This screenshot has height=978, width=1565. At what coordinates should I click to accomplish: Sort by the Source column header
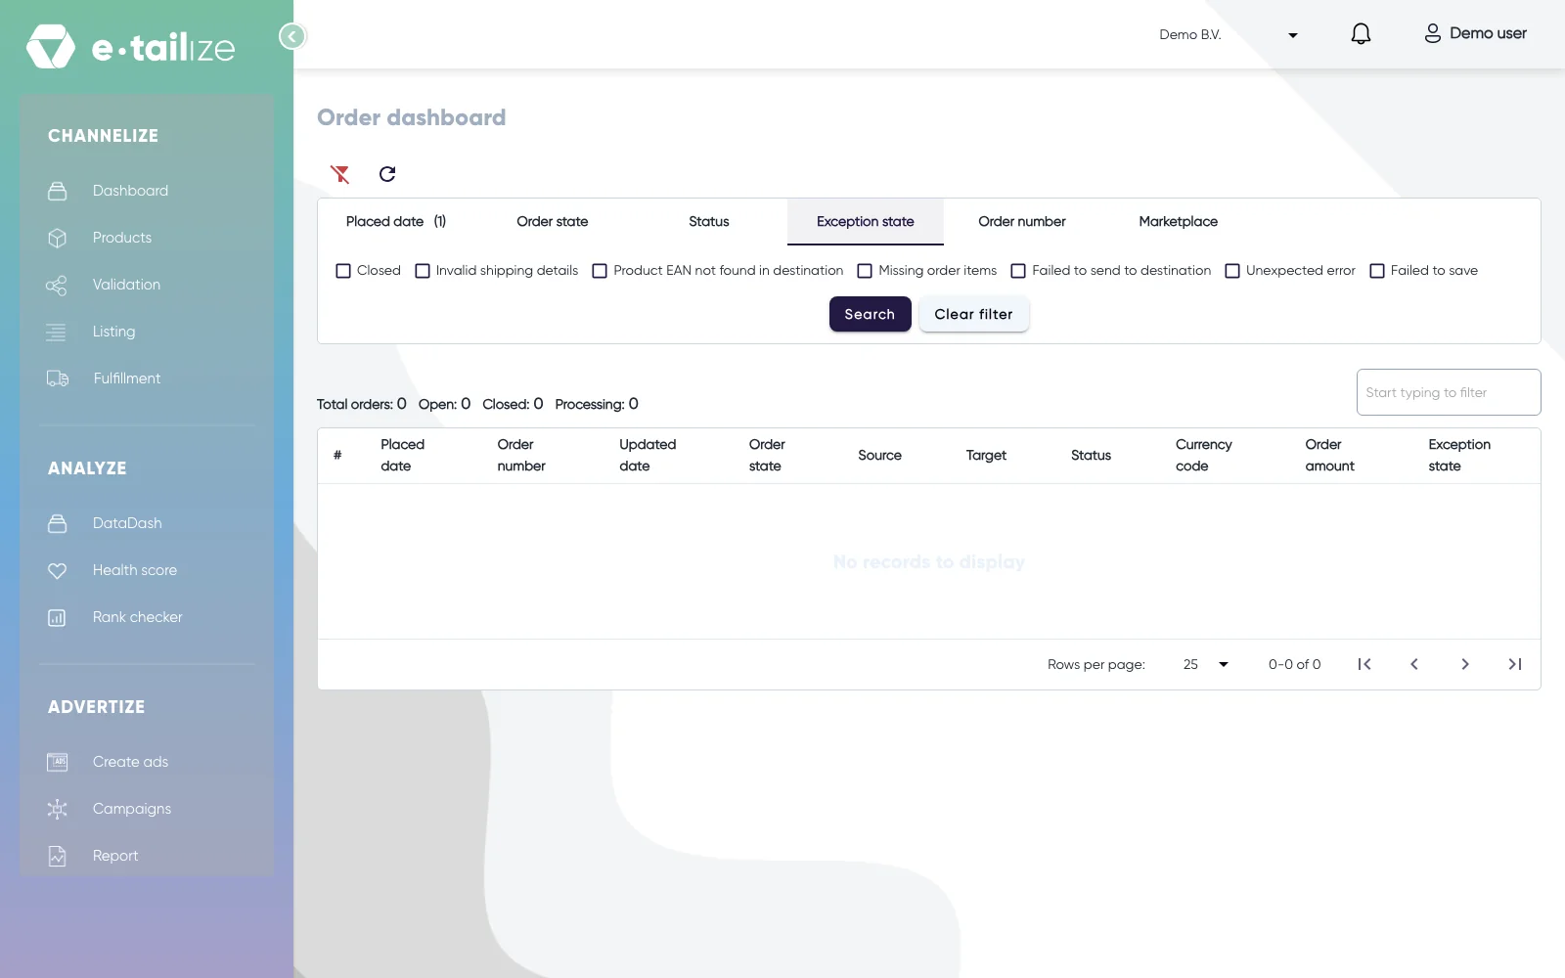[880, 456]
